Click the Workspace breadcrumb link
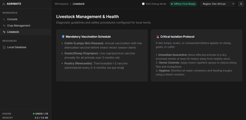Viewport: 246px width, 120px height. click(x=62, y=4)
